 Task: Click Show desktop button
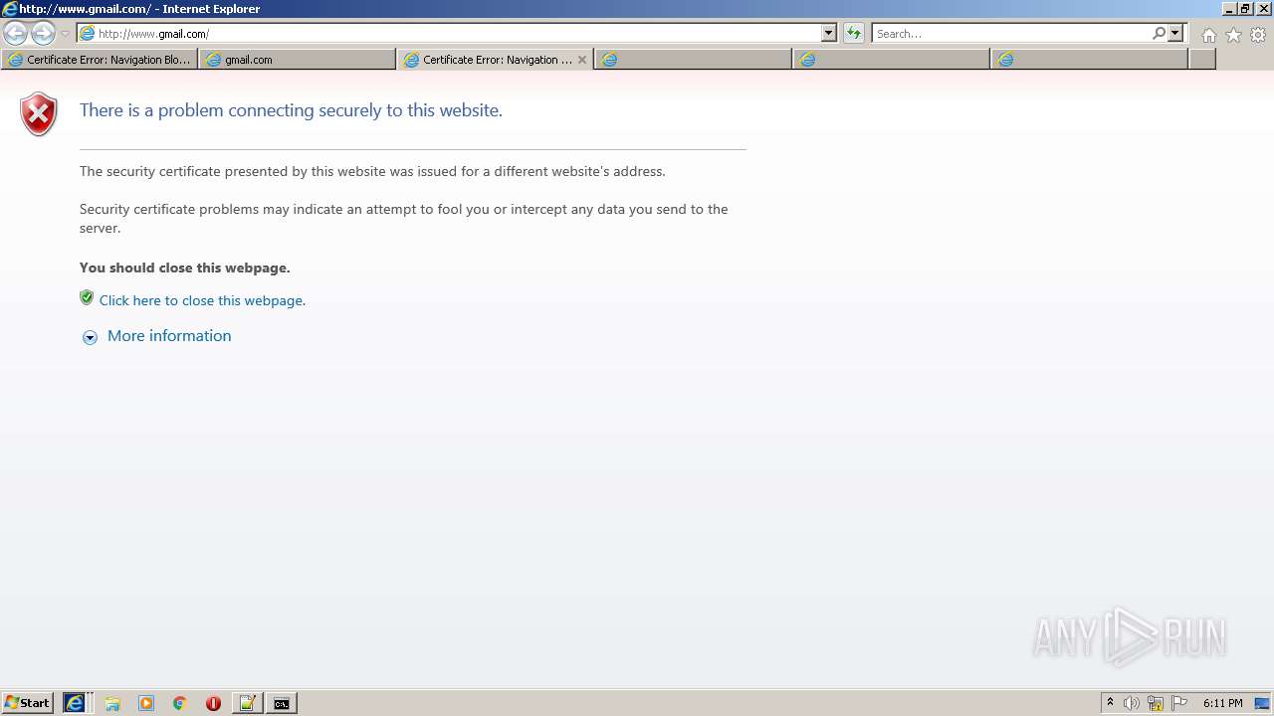click(1263, 703)
